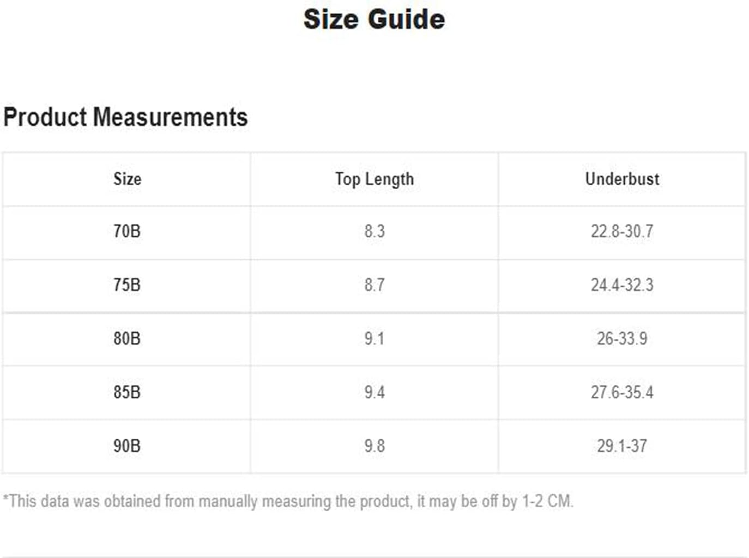
Task: Click the Product Measurements title
Action: pyautogui.click(x=125, y=117)
